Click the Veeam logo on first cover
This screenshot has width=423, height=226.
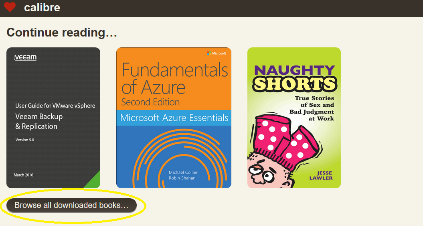click(25, 57)
